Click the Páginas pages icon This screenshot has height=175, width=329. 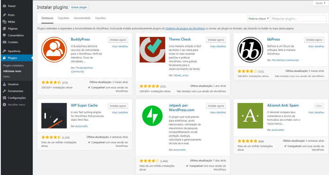point(4,29)
